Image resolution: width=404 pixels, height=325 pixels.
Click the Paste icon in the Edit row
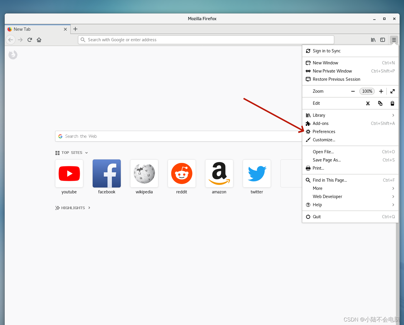point(392,103)
